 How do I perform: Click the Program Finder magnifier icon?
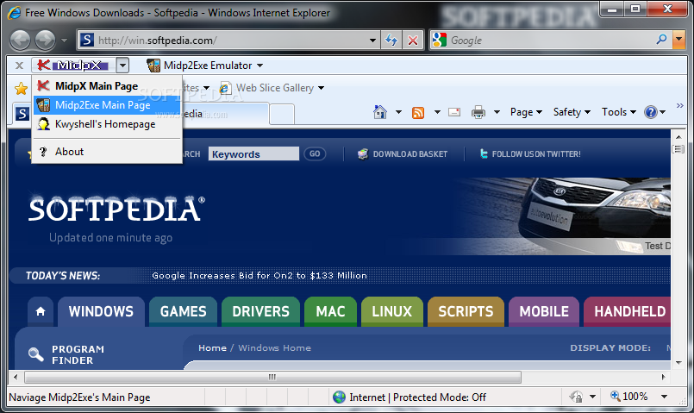tap(35, 354)
